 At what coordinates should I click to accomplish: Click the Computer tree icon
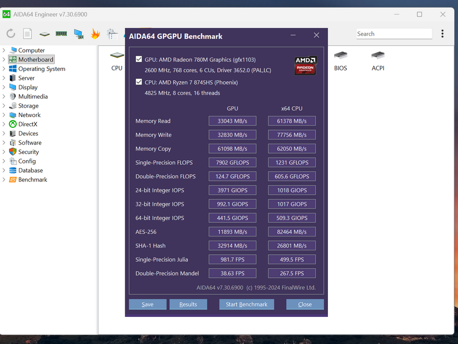(13, 50)
